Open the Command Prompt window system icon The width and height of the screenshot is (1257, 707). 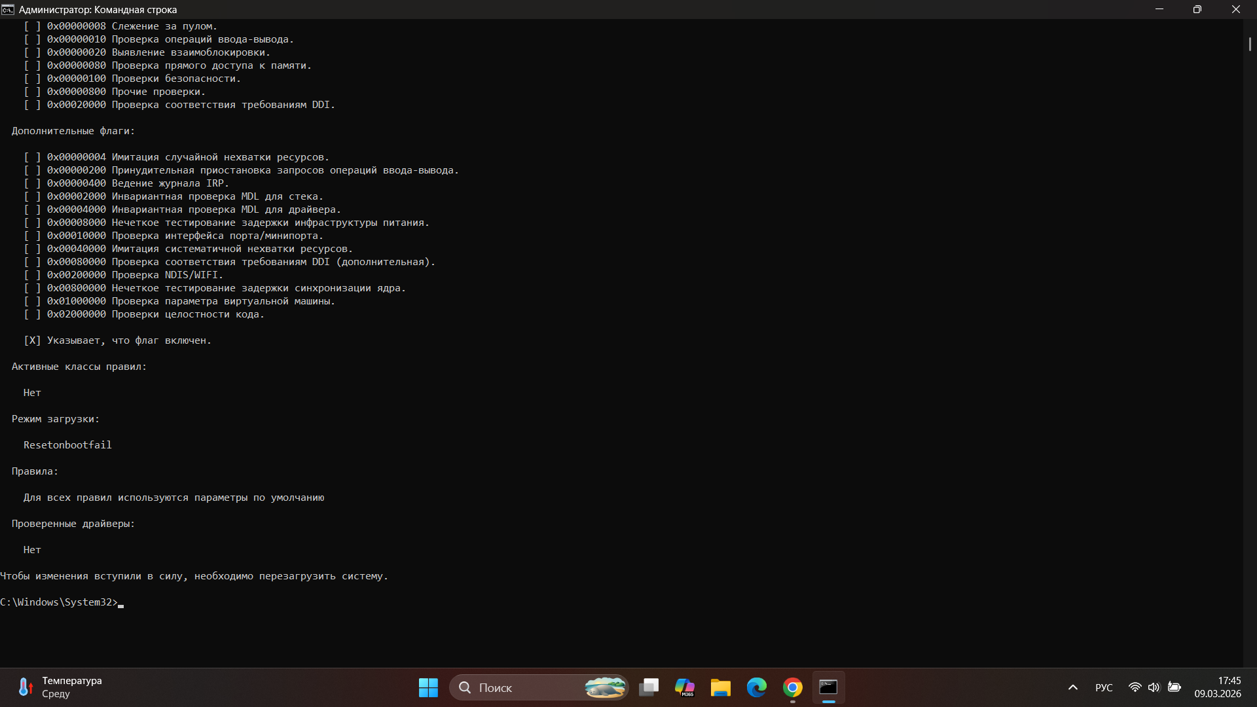click(8, 10)
